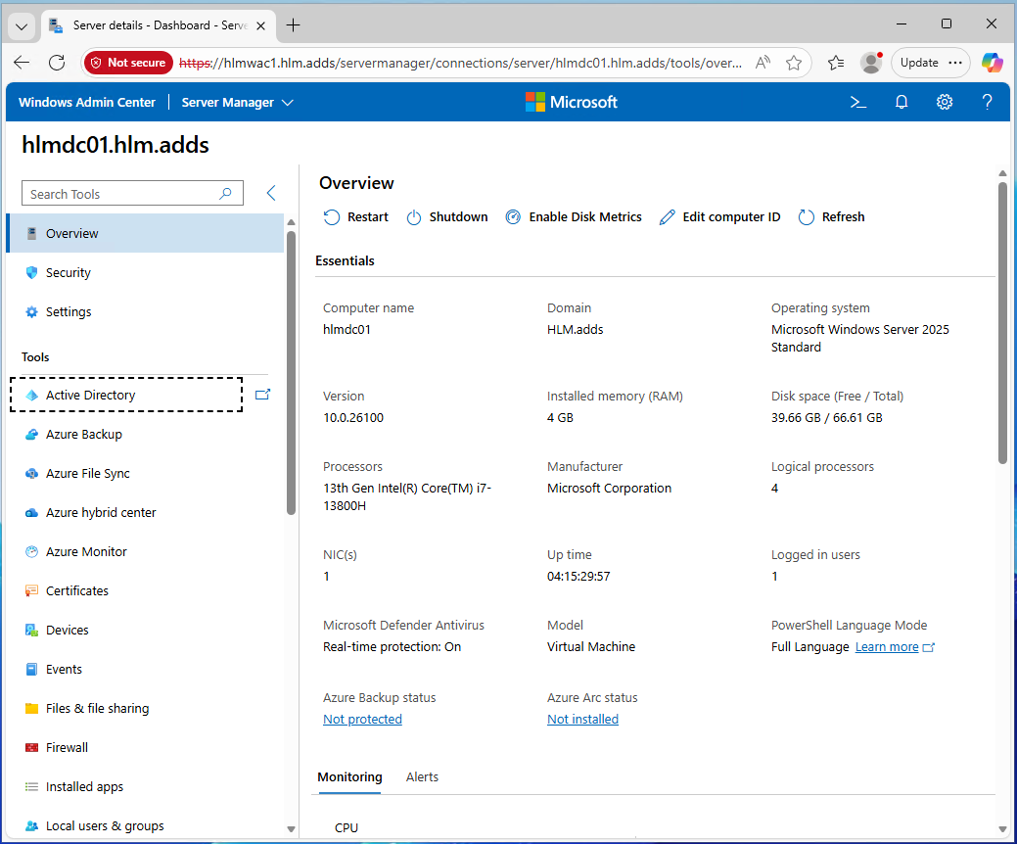Enable Disk Metrics from the toolbar
The width and height of the screenshot is (1017, 844).
pos(574,217)
